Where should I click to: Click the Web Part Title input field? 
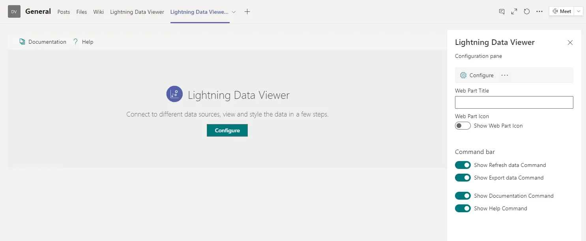click(x=514, y=102)
